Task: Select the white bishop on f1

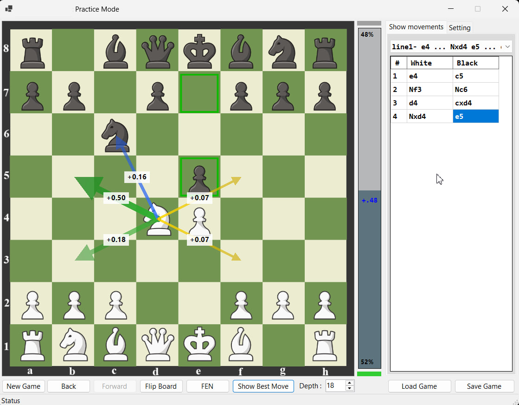Action: click(241, 345)
